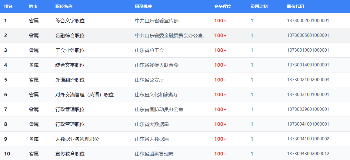The height and width of the screenshot is (160, 350).
Task: Open the 工会业务职位 position entry
Action: click(x=70, y=50)
